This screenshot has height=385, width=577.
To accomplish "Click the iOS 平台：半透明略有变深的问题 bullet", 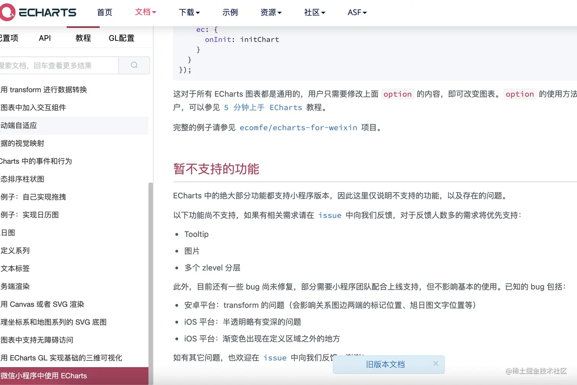I will pos(243,322).
